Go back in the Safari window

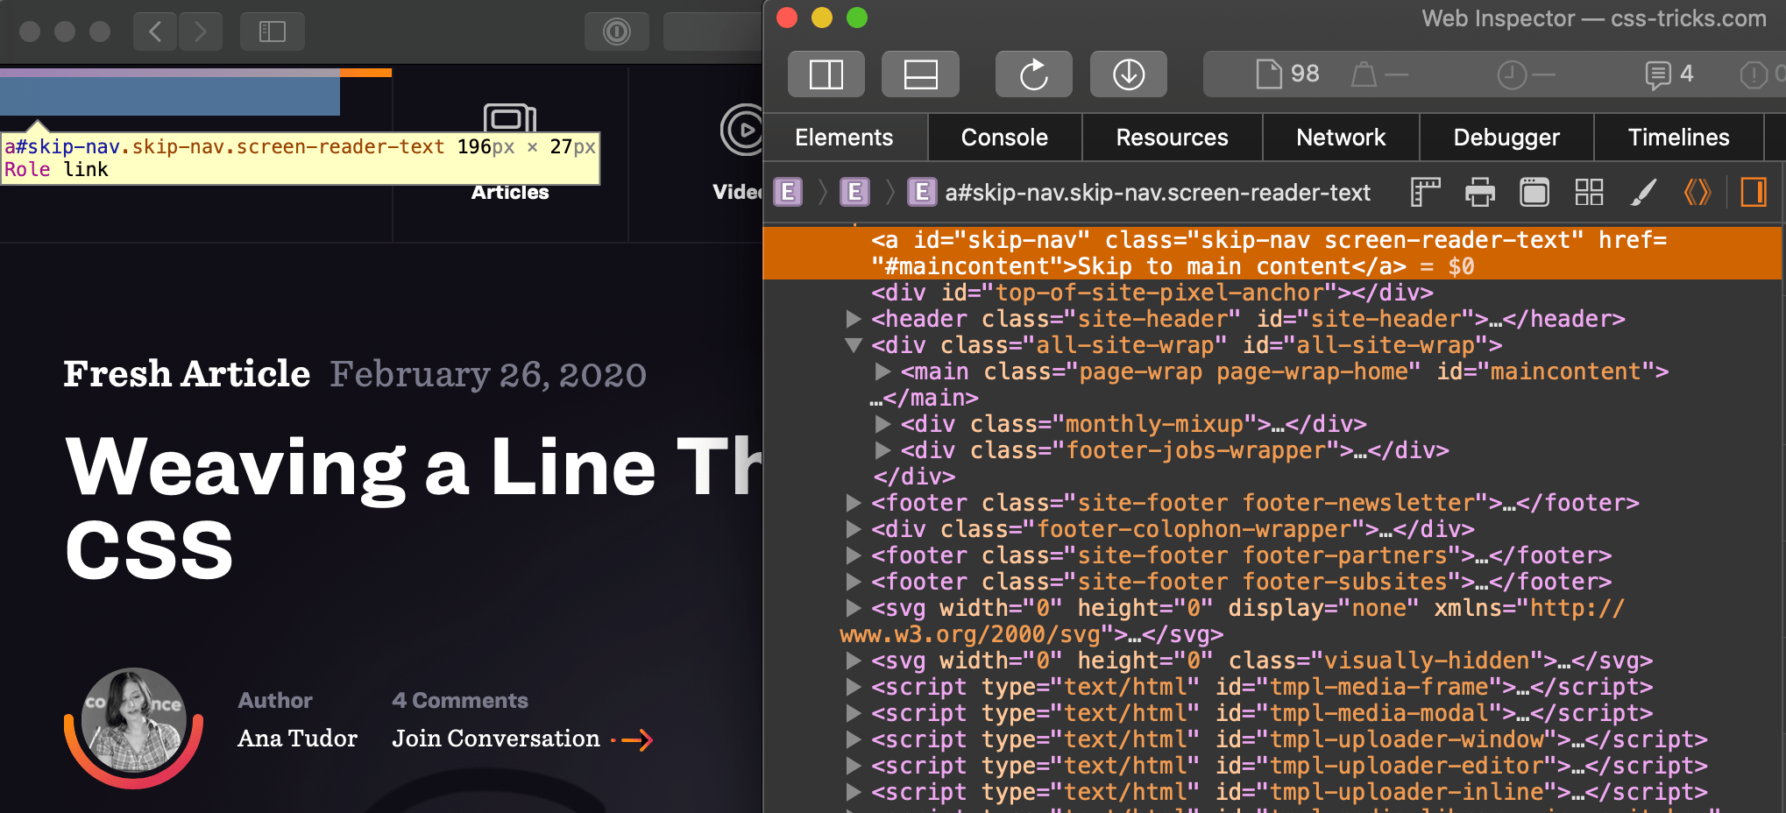[155, 32]
